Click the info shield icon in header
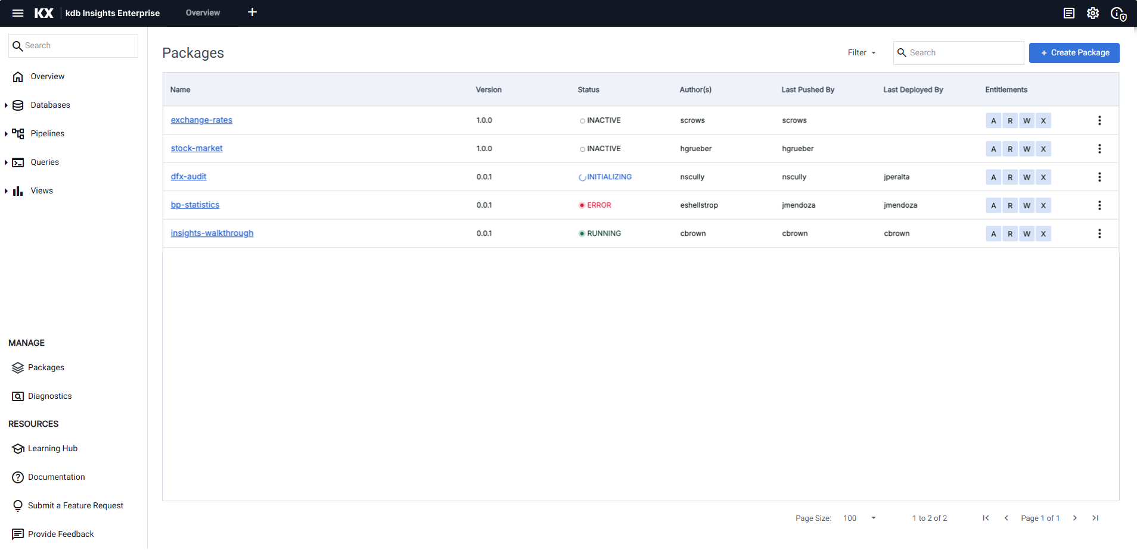The image size is (1137, 550). [x=1118, y=14]
